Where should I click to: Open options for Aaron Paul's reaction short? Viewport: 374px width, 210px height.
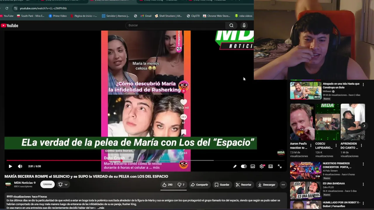(311, 145)
